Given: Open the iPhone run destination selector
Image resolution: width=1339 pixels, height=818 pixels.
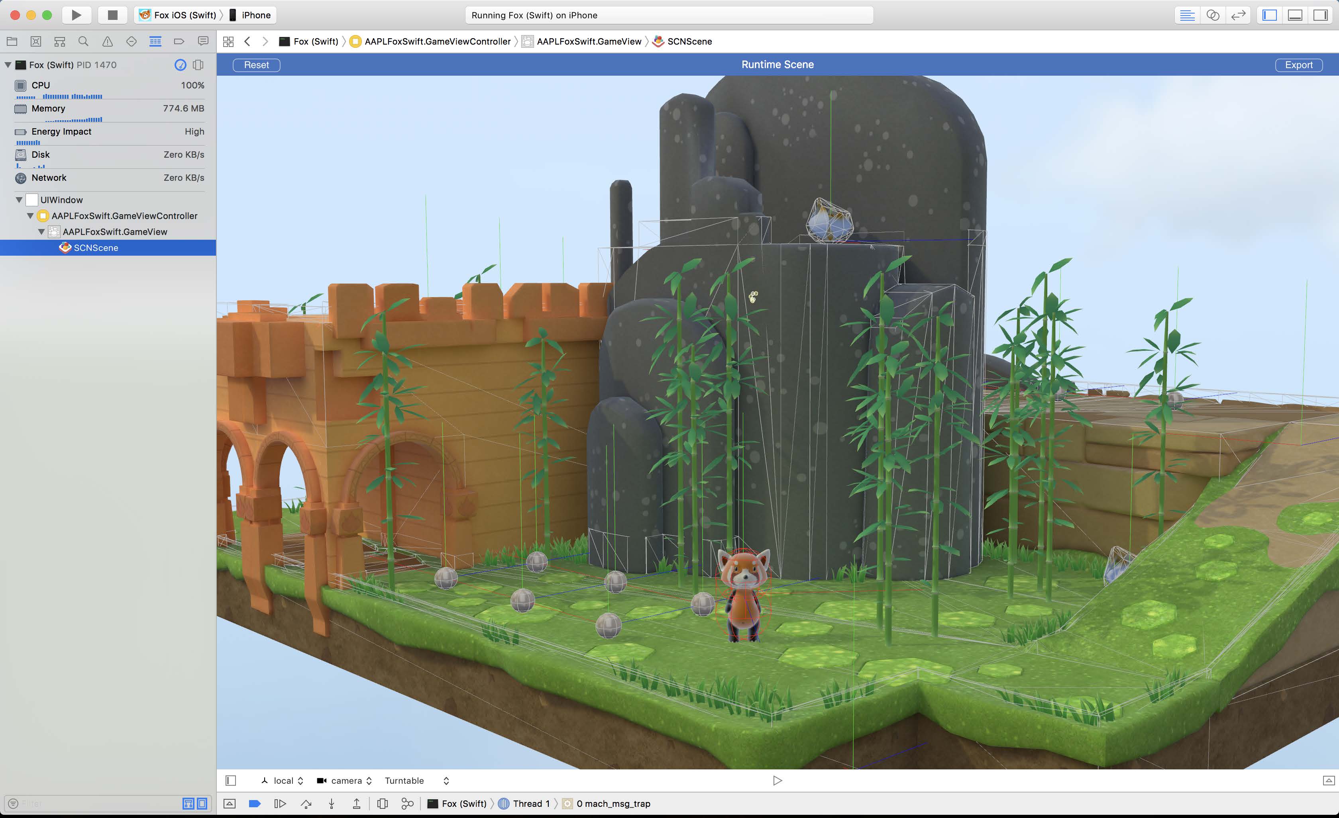Looking at the screenshot, I should [250, 15].
